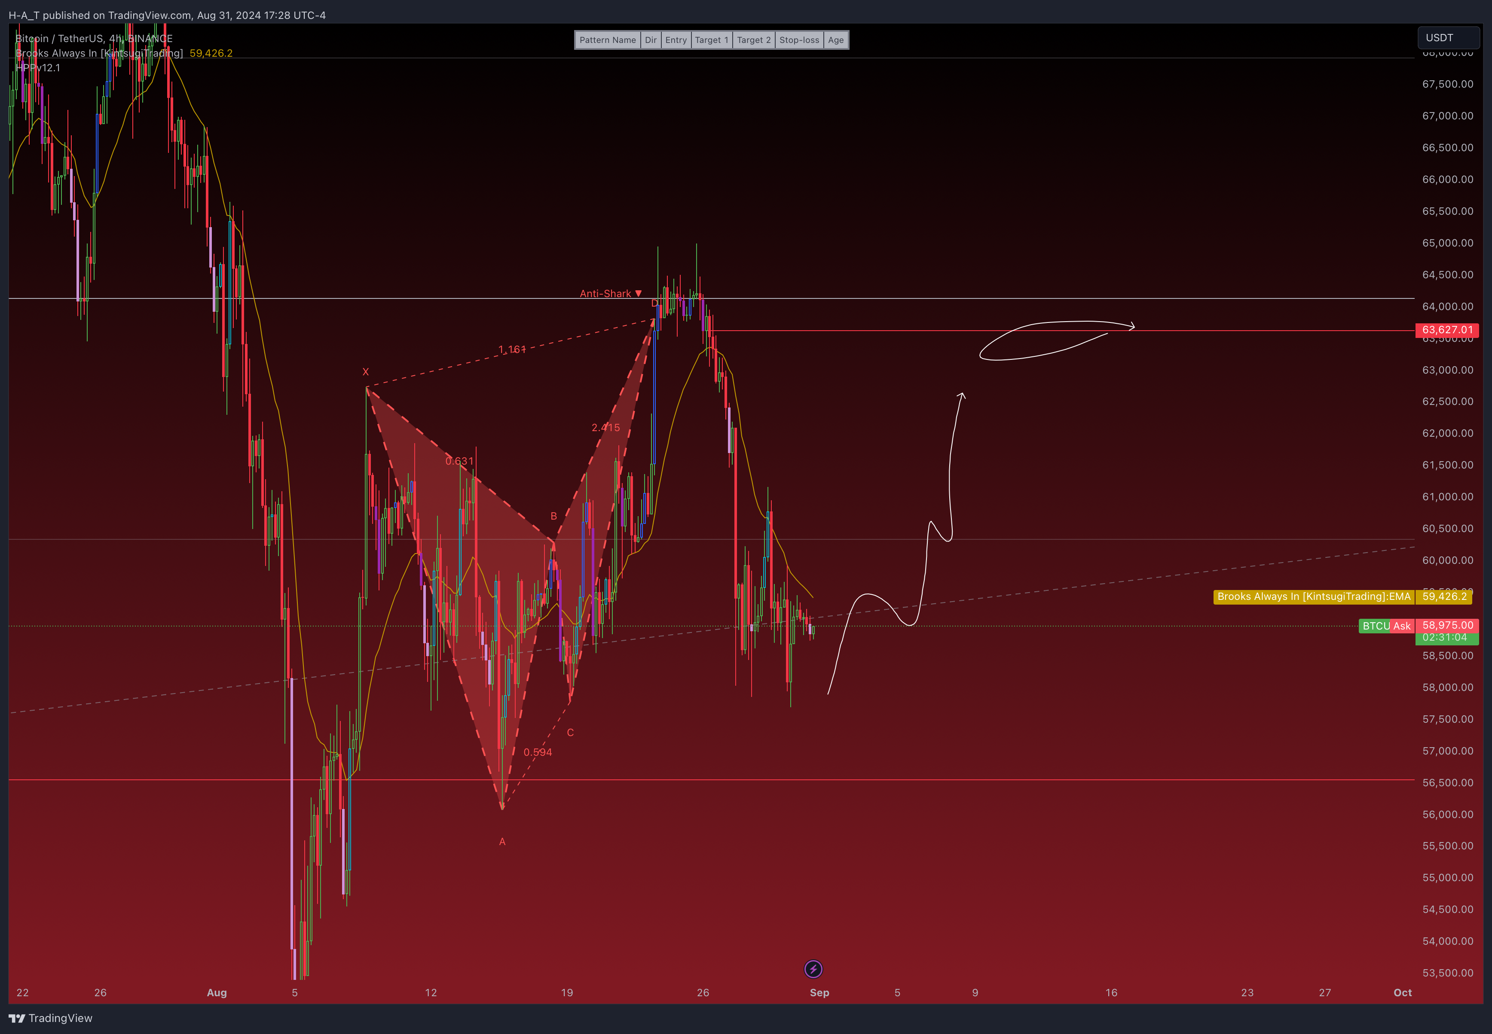This screenshot has width=1492, height=1034.
Task: Select the Pattern Name column header
Action: click(x=608, y=40)
